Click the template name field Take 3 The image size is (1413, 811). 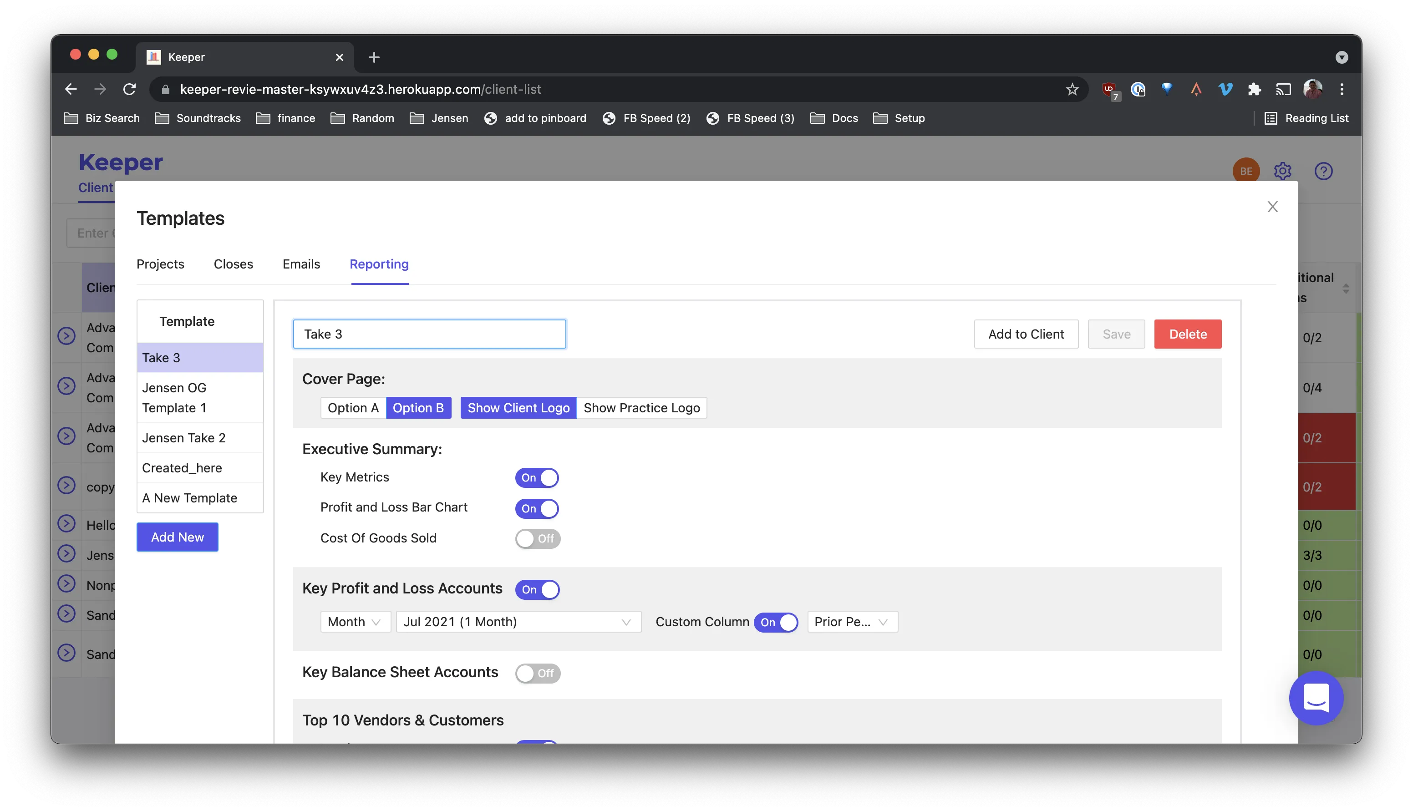(429, 334)
